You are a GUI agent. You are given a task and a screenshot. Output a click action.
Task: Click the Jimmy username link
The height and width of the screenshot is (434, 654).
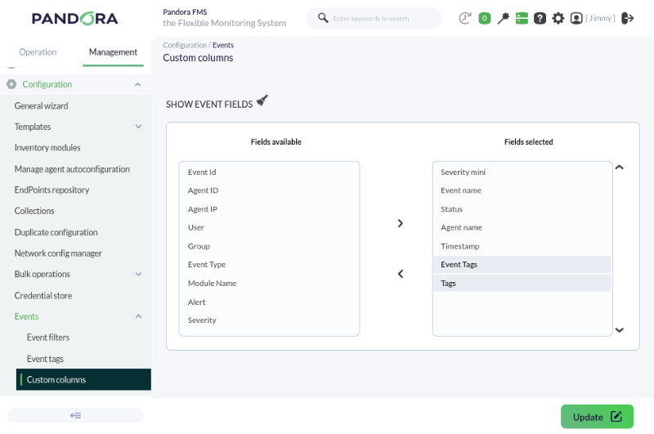[600, 18]
